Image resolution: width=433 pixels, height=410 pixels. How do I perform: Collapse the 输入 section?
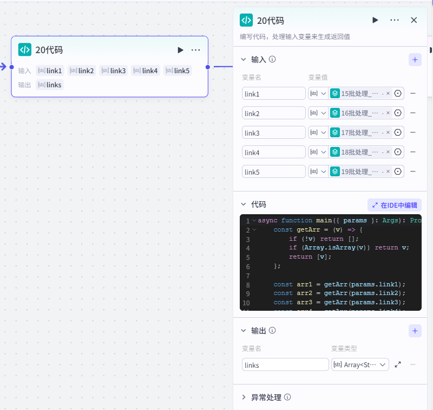pyautogui.click(x=244, y=60)
